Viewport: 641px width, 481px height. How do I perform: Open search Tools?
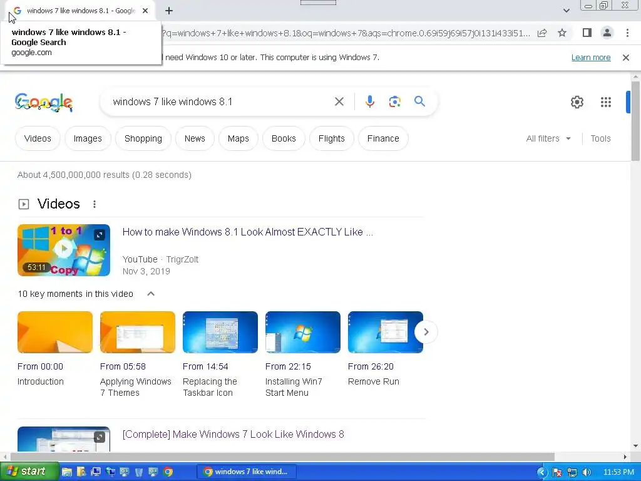coord(600,138)
